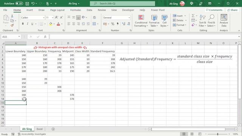The image size is (242, 136).
Task: Click the Share button
Action: (x=233, y=10)
